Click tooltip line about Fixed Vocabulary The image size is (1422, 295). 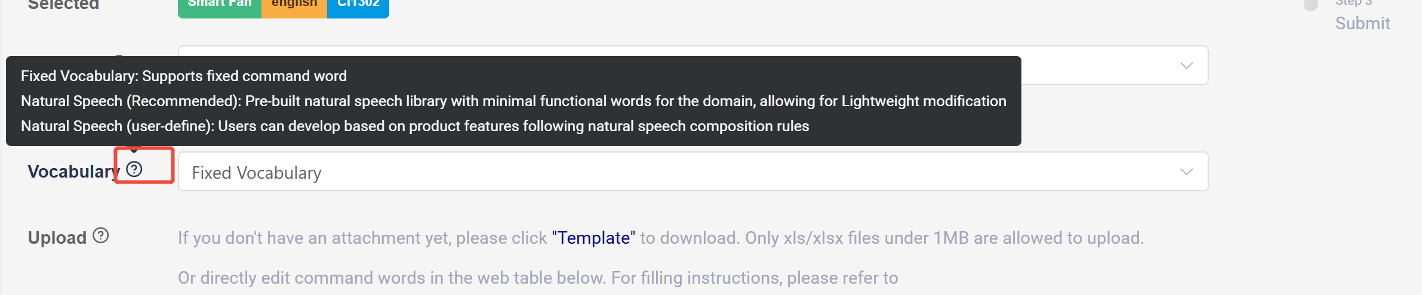click(x=184, y=76)
